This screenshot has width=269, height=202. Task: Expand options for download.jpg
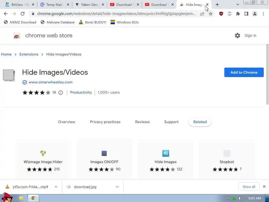click(117, 187)
